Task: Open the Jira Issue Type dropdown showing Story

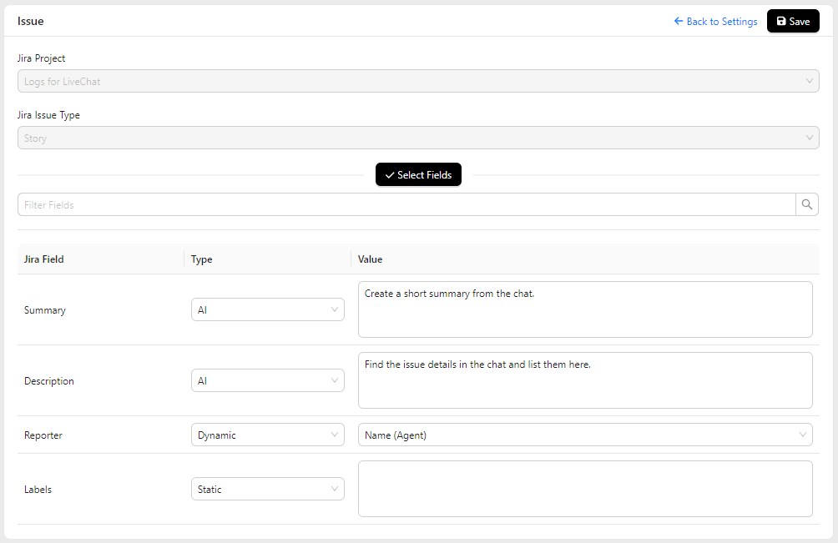Action: click(x=417, y=137)
